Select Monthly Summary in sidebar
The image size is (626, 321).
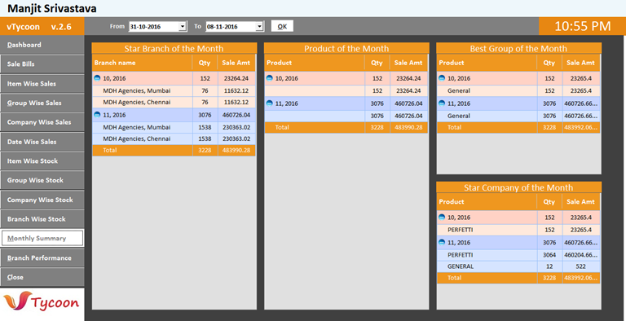tap(42, 239)
